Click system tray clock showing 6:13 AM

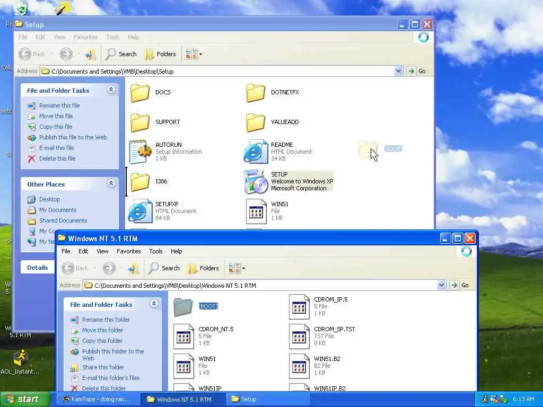pos(523,400)
